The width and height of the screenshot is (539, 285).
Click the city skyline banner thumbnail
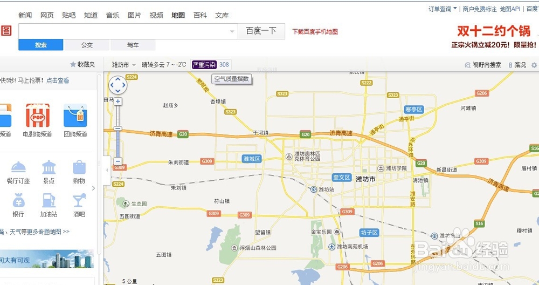click(x=47, y=259)
